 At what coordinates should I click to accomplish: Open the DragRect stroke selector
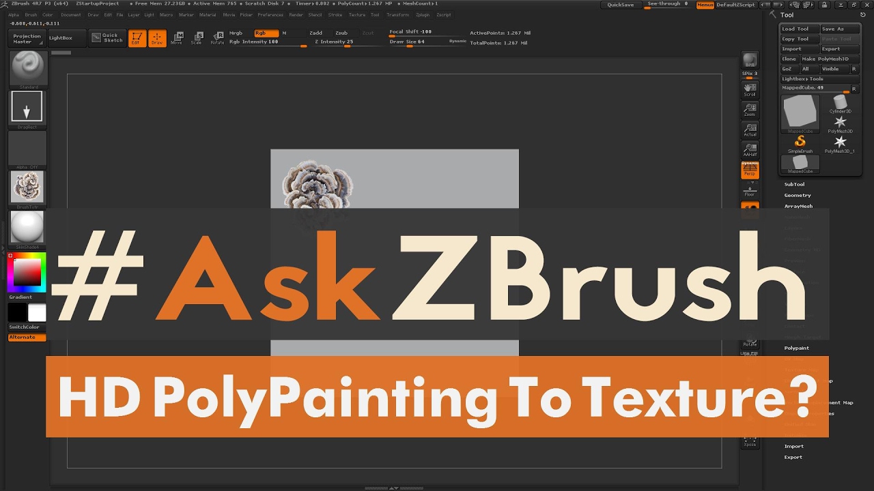[x=27, y=109]
